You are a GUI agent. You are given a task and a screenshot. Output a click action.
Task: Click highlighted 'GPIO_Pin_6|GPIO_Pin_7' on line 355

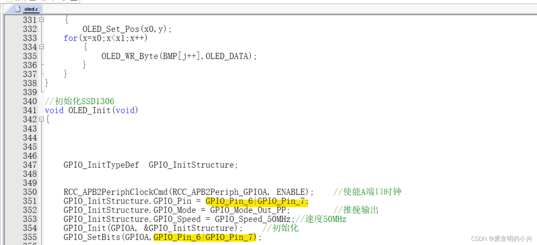(x=203, y=237)
